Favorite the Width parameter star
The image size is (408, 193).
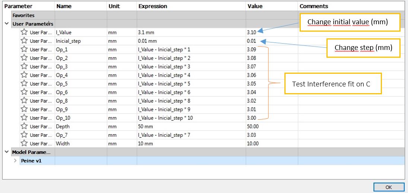click(x=24, y=143)
